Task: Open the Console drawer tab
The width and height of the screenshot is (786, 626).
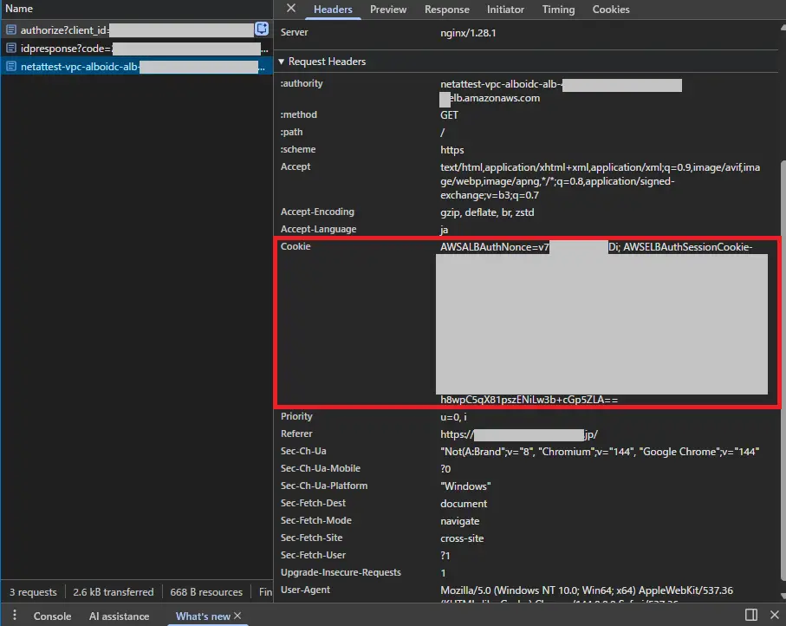Action: click(x=52, y=616)
